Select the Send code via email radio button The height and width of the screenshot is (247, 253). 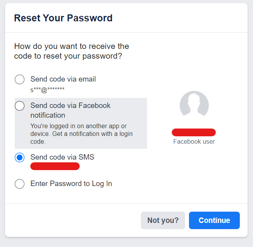tap(19, 79)
